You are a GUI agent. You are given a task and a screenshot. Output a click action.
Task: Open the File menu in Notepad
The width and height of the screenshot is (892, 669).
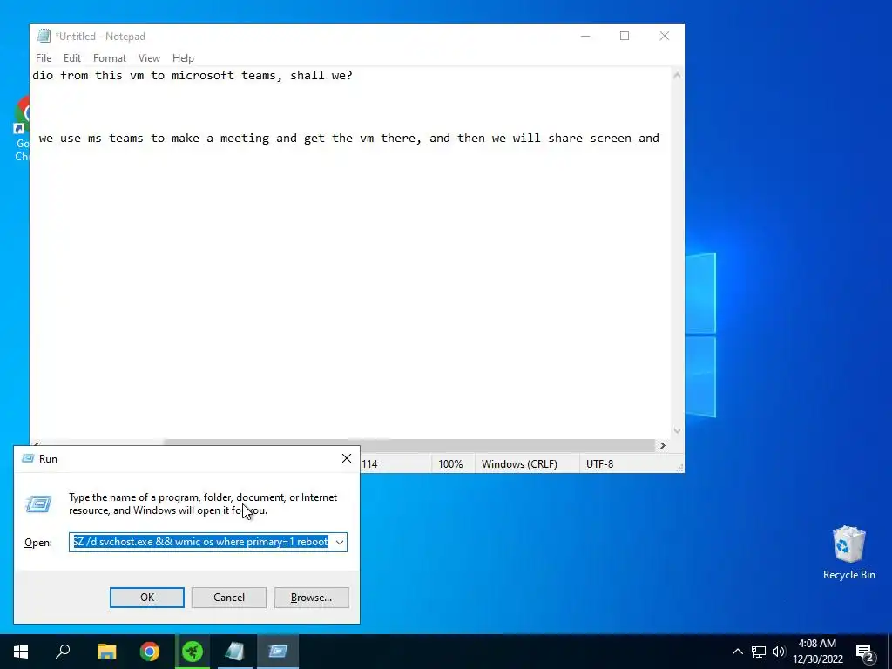point(44,58)
